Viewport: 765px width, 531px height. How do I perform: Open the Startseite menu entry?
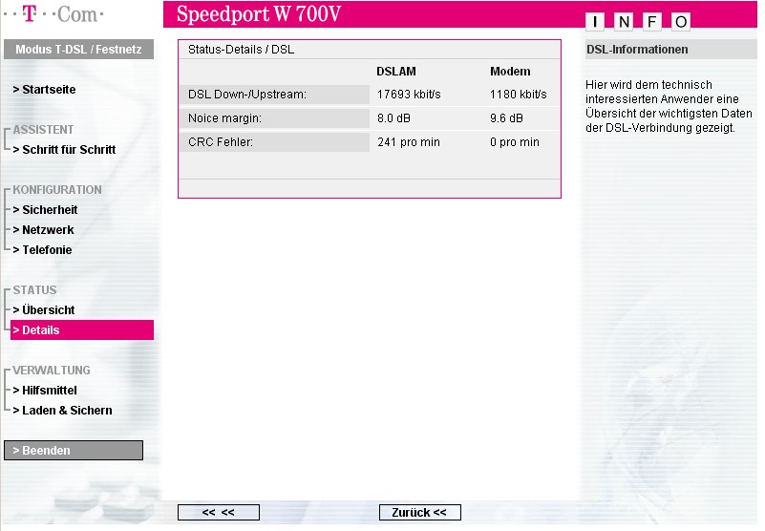pyautogui.click(x=44, y=90)
